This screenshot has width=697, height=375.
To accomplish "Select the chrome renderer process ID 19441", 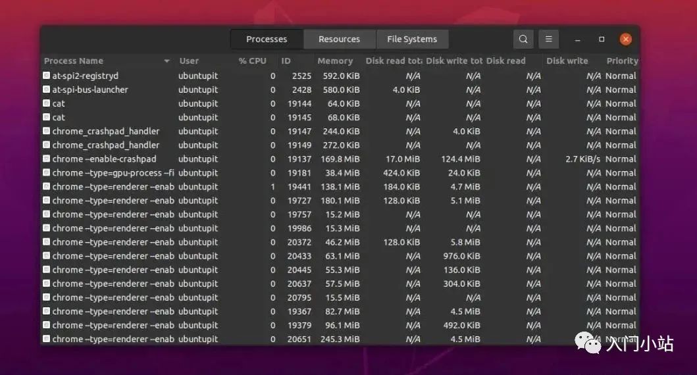I will (340, 187).
